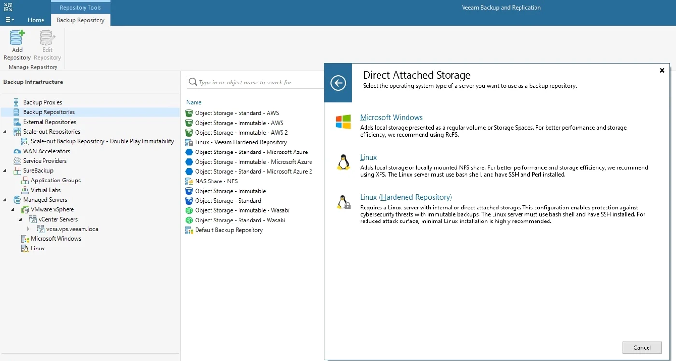This screenshot has height=361, width=676.
Task: Click the back arrow in the dialog
Action: click(338, 83)
